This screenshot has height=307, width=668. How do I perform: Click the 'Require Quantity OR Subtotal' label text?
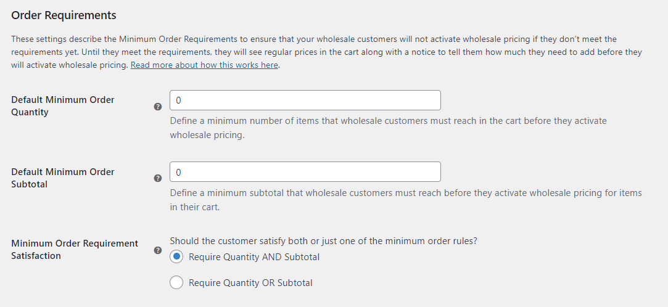(x=250, y=283)
